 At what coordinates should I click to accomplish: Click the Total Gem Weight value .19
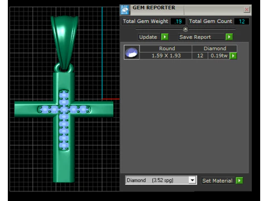point(178,21)
